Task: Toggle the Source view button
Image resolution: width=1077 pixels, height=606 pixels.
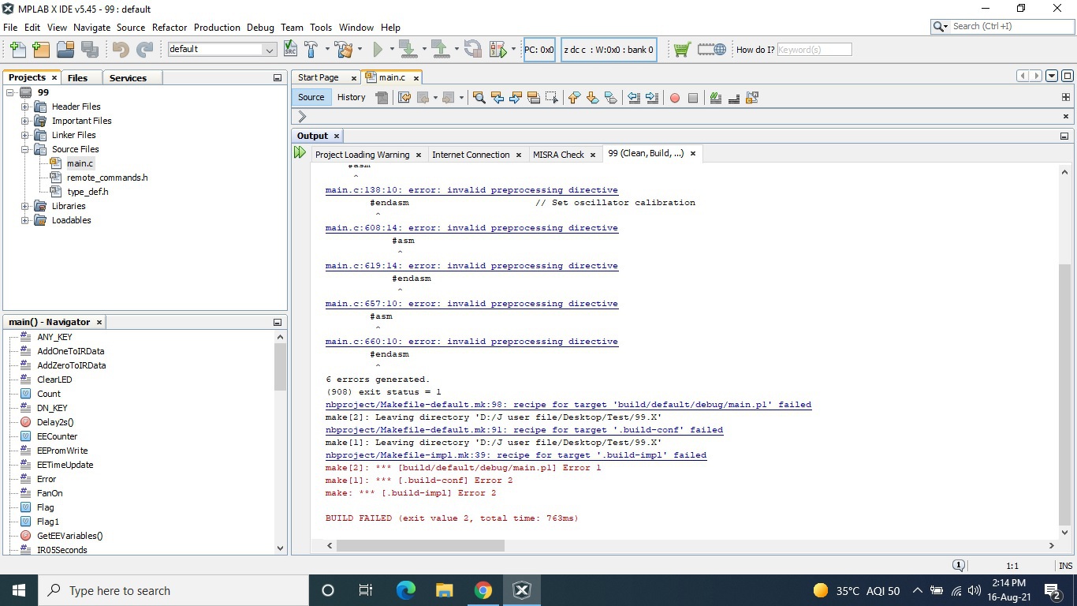Action: click(311, 97)
